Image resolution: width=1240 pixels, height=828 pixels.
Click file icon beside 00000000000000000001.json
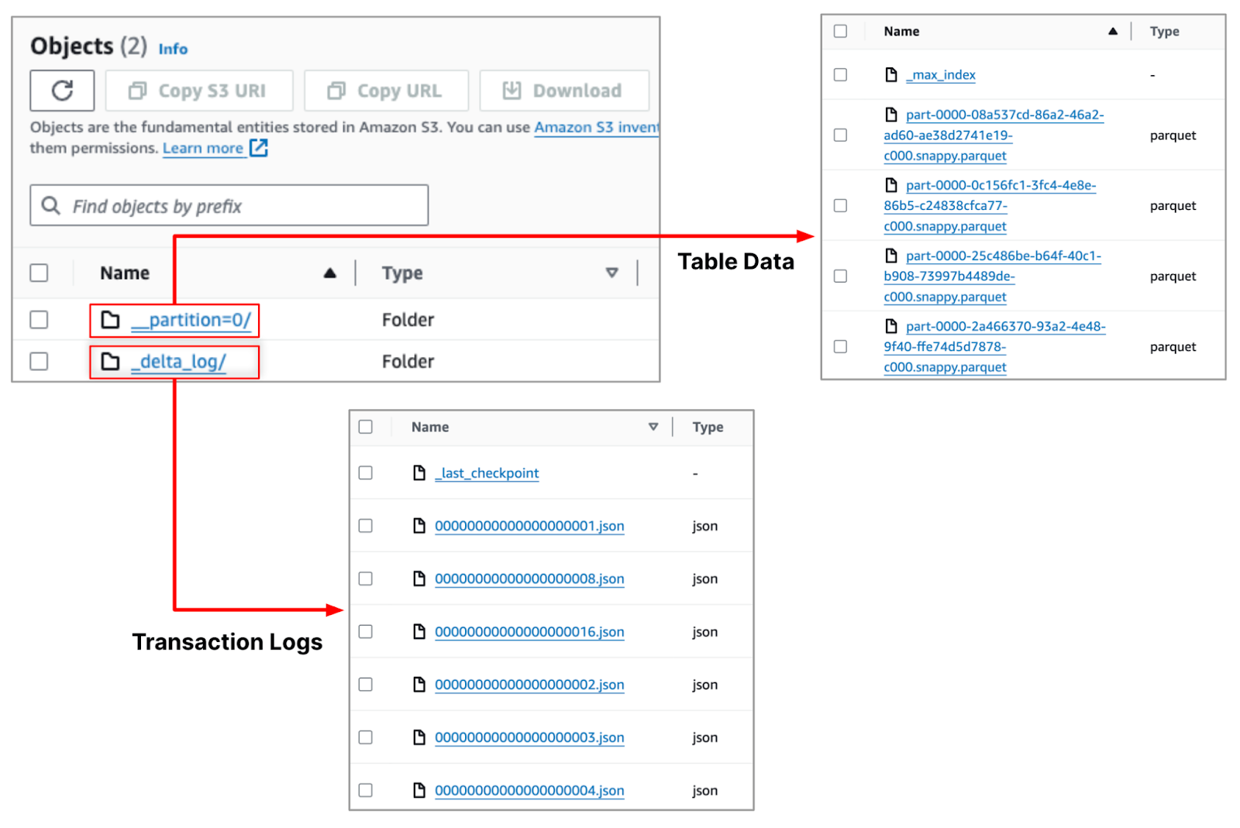(419, 526)
